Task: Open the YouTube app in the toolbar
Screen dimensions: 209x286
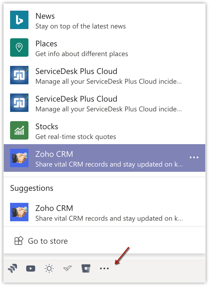Action: 30,268
